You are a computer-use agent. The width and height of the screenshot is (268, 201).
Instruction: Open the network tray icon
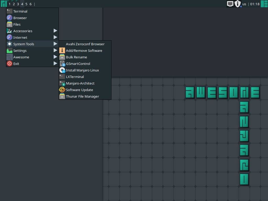tap(230, 4)
